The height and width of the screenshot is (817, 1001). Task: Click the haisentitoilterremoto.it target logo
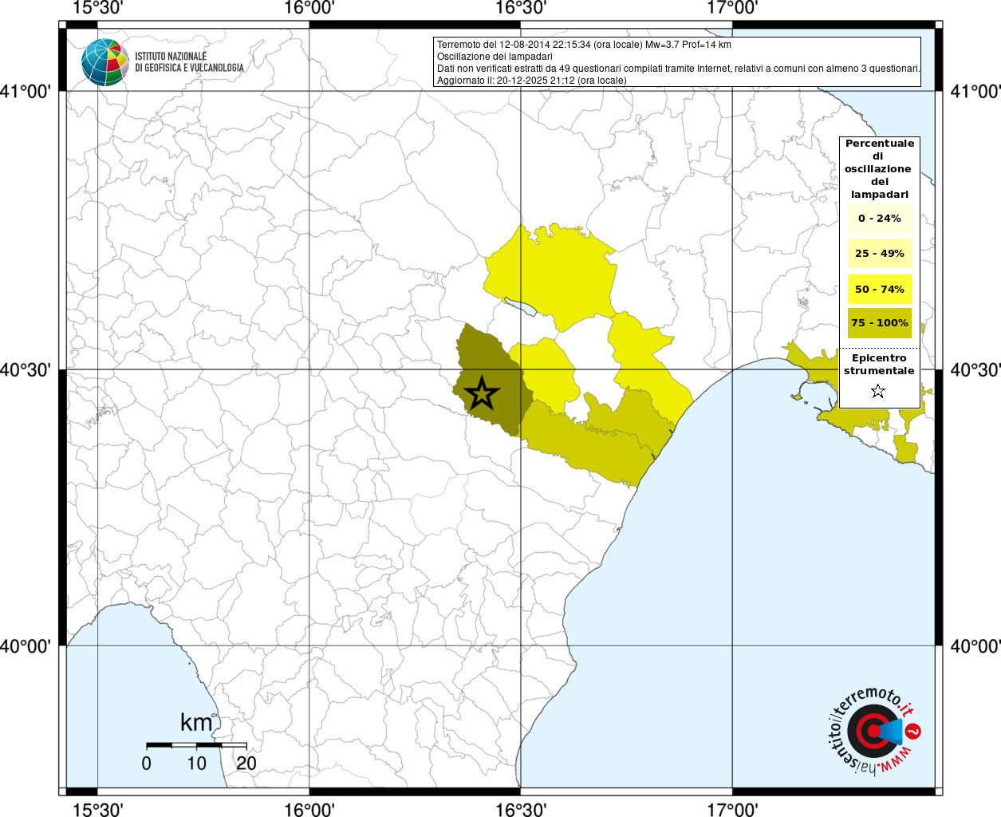tap(875, 732)
